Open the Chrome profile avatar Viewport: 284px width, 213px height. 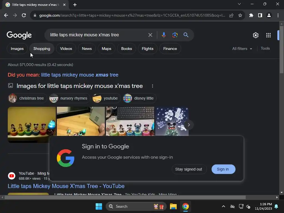pyautogui.click(x=269, y=16)
